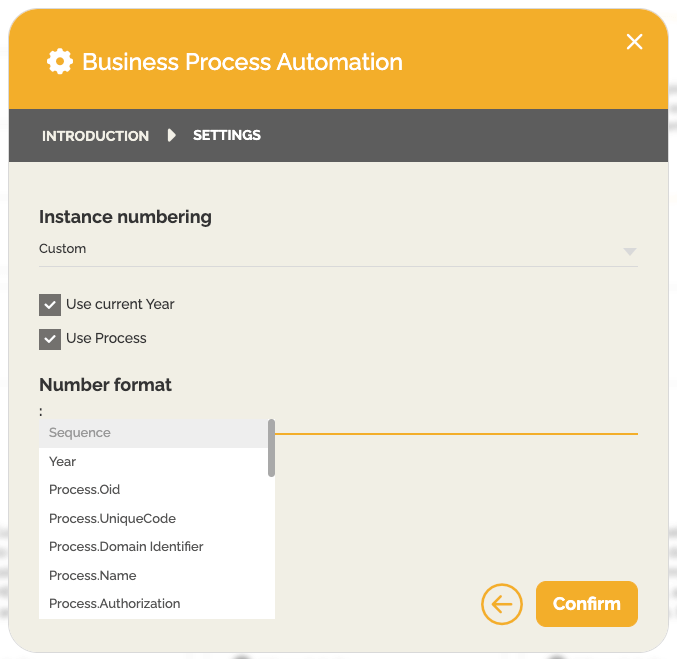Select Process.Domain Identifier option
The width and height of the screenshot is (677, 659).
[x=126, y=547]
